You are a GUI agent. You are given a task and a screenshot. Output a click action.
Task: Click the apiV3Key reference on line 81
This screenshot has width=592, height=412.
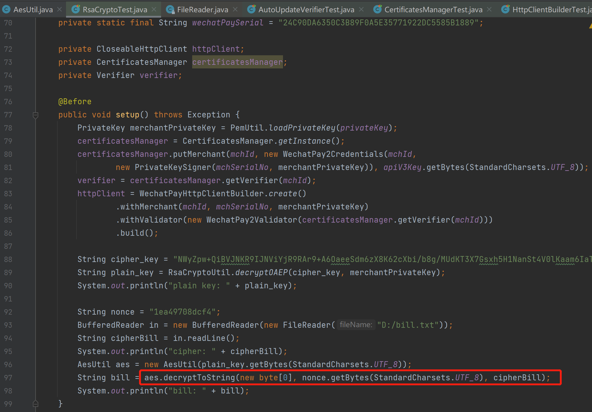click(x=402, y=167)
